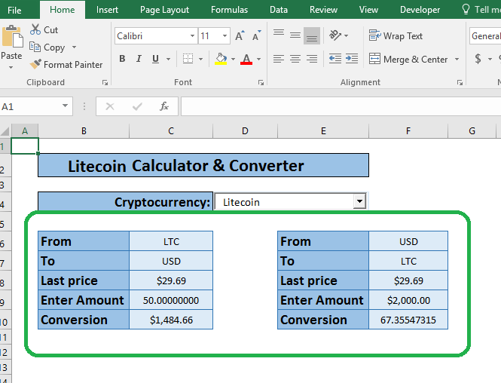Confirm formula entry with checkmark icon

(x=137, y=106)
